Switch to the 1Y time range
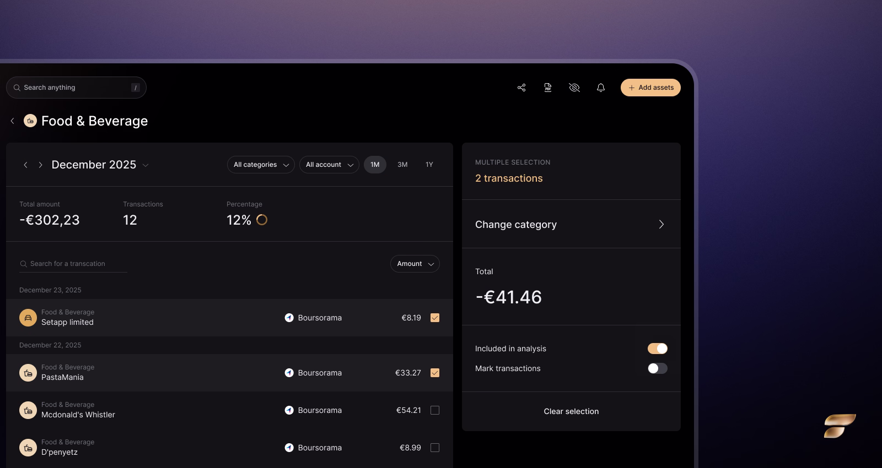The image size is (882, 468). click(x=429, y=165)
